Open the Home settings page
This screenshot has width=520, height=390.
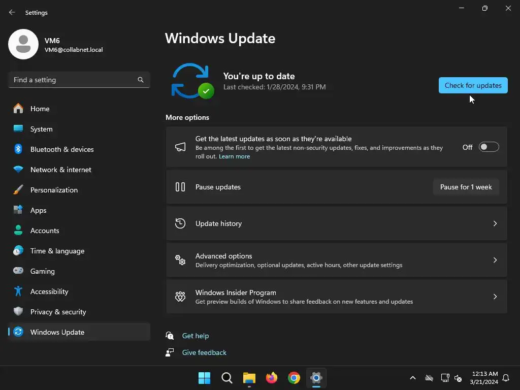[x=79, y=109]
